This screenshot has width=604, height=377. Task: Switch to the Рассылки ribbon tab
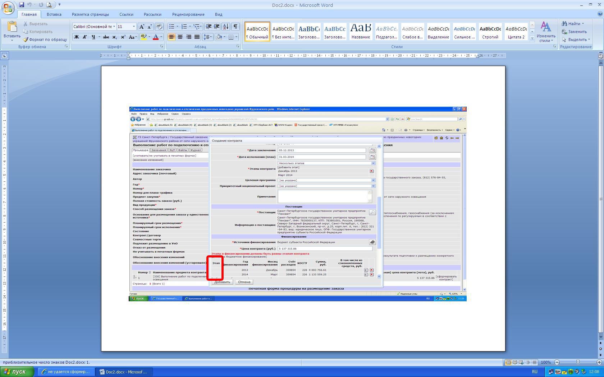(152, 14)
